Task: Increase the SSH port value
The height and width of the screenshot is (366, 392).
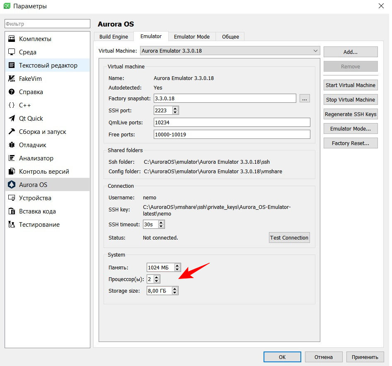Action: (175, 108)
